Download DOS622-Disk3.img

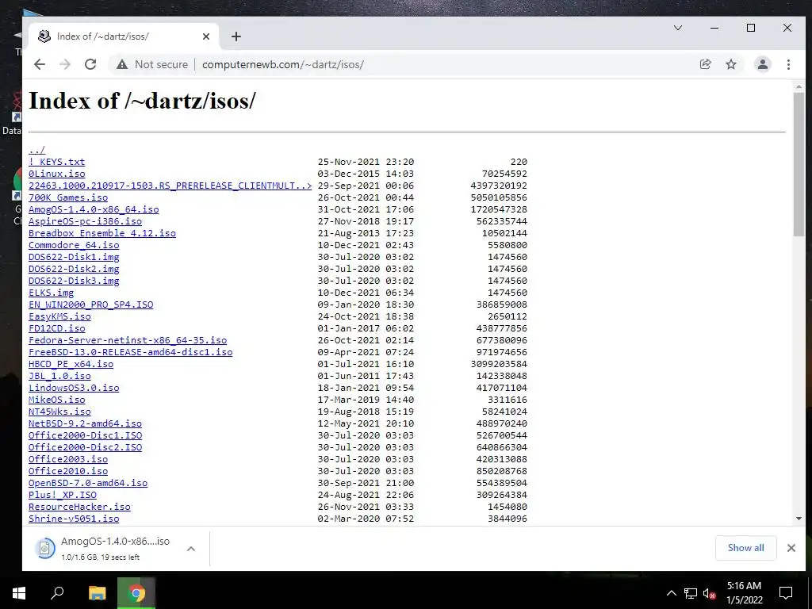point(74,282)
